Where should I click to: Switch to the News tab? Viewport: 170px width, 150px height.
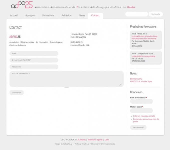[x=82, y=15]
